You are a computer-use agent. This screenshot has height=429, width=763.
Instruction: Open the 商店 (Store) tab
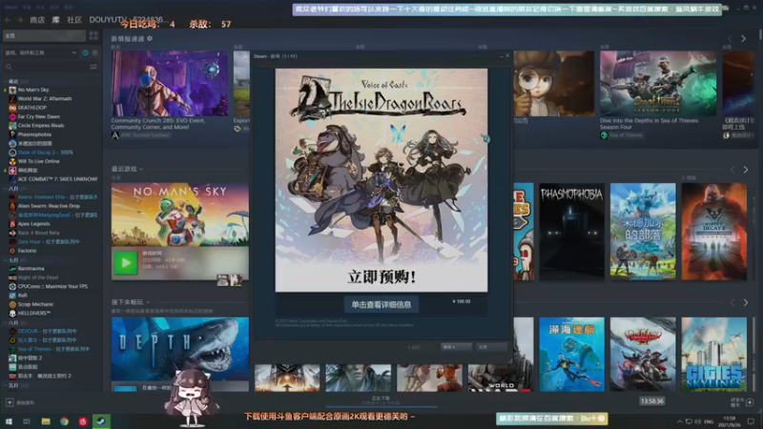pyautogui.click(x=37, y=20)
